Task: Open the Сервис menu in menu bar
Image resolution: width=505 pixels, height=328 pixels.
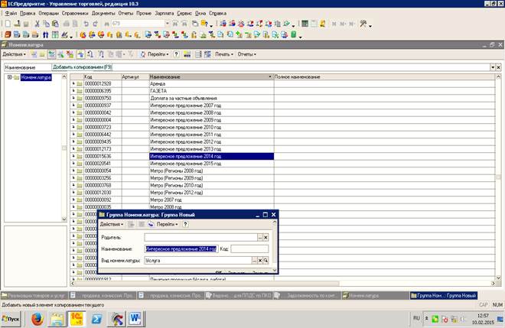Action: point(184,14)
